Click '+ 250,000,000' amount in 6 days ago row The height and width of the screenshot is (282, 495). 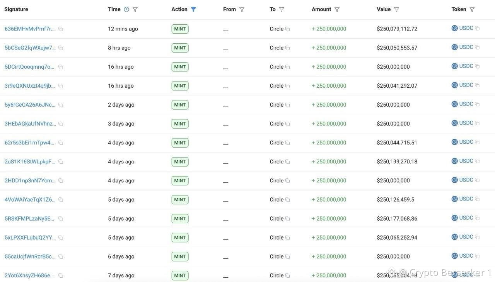(329, 257)
